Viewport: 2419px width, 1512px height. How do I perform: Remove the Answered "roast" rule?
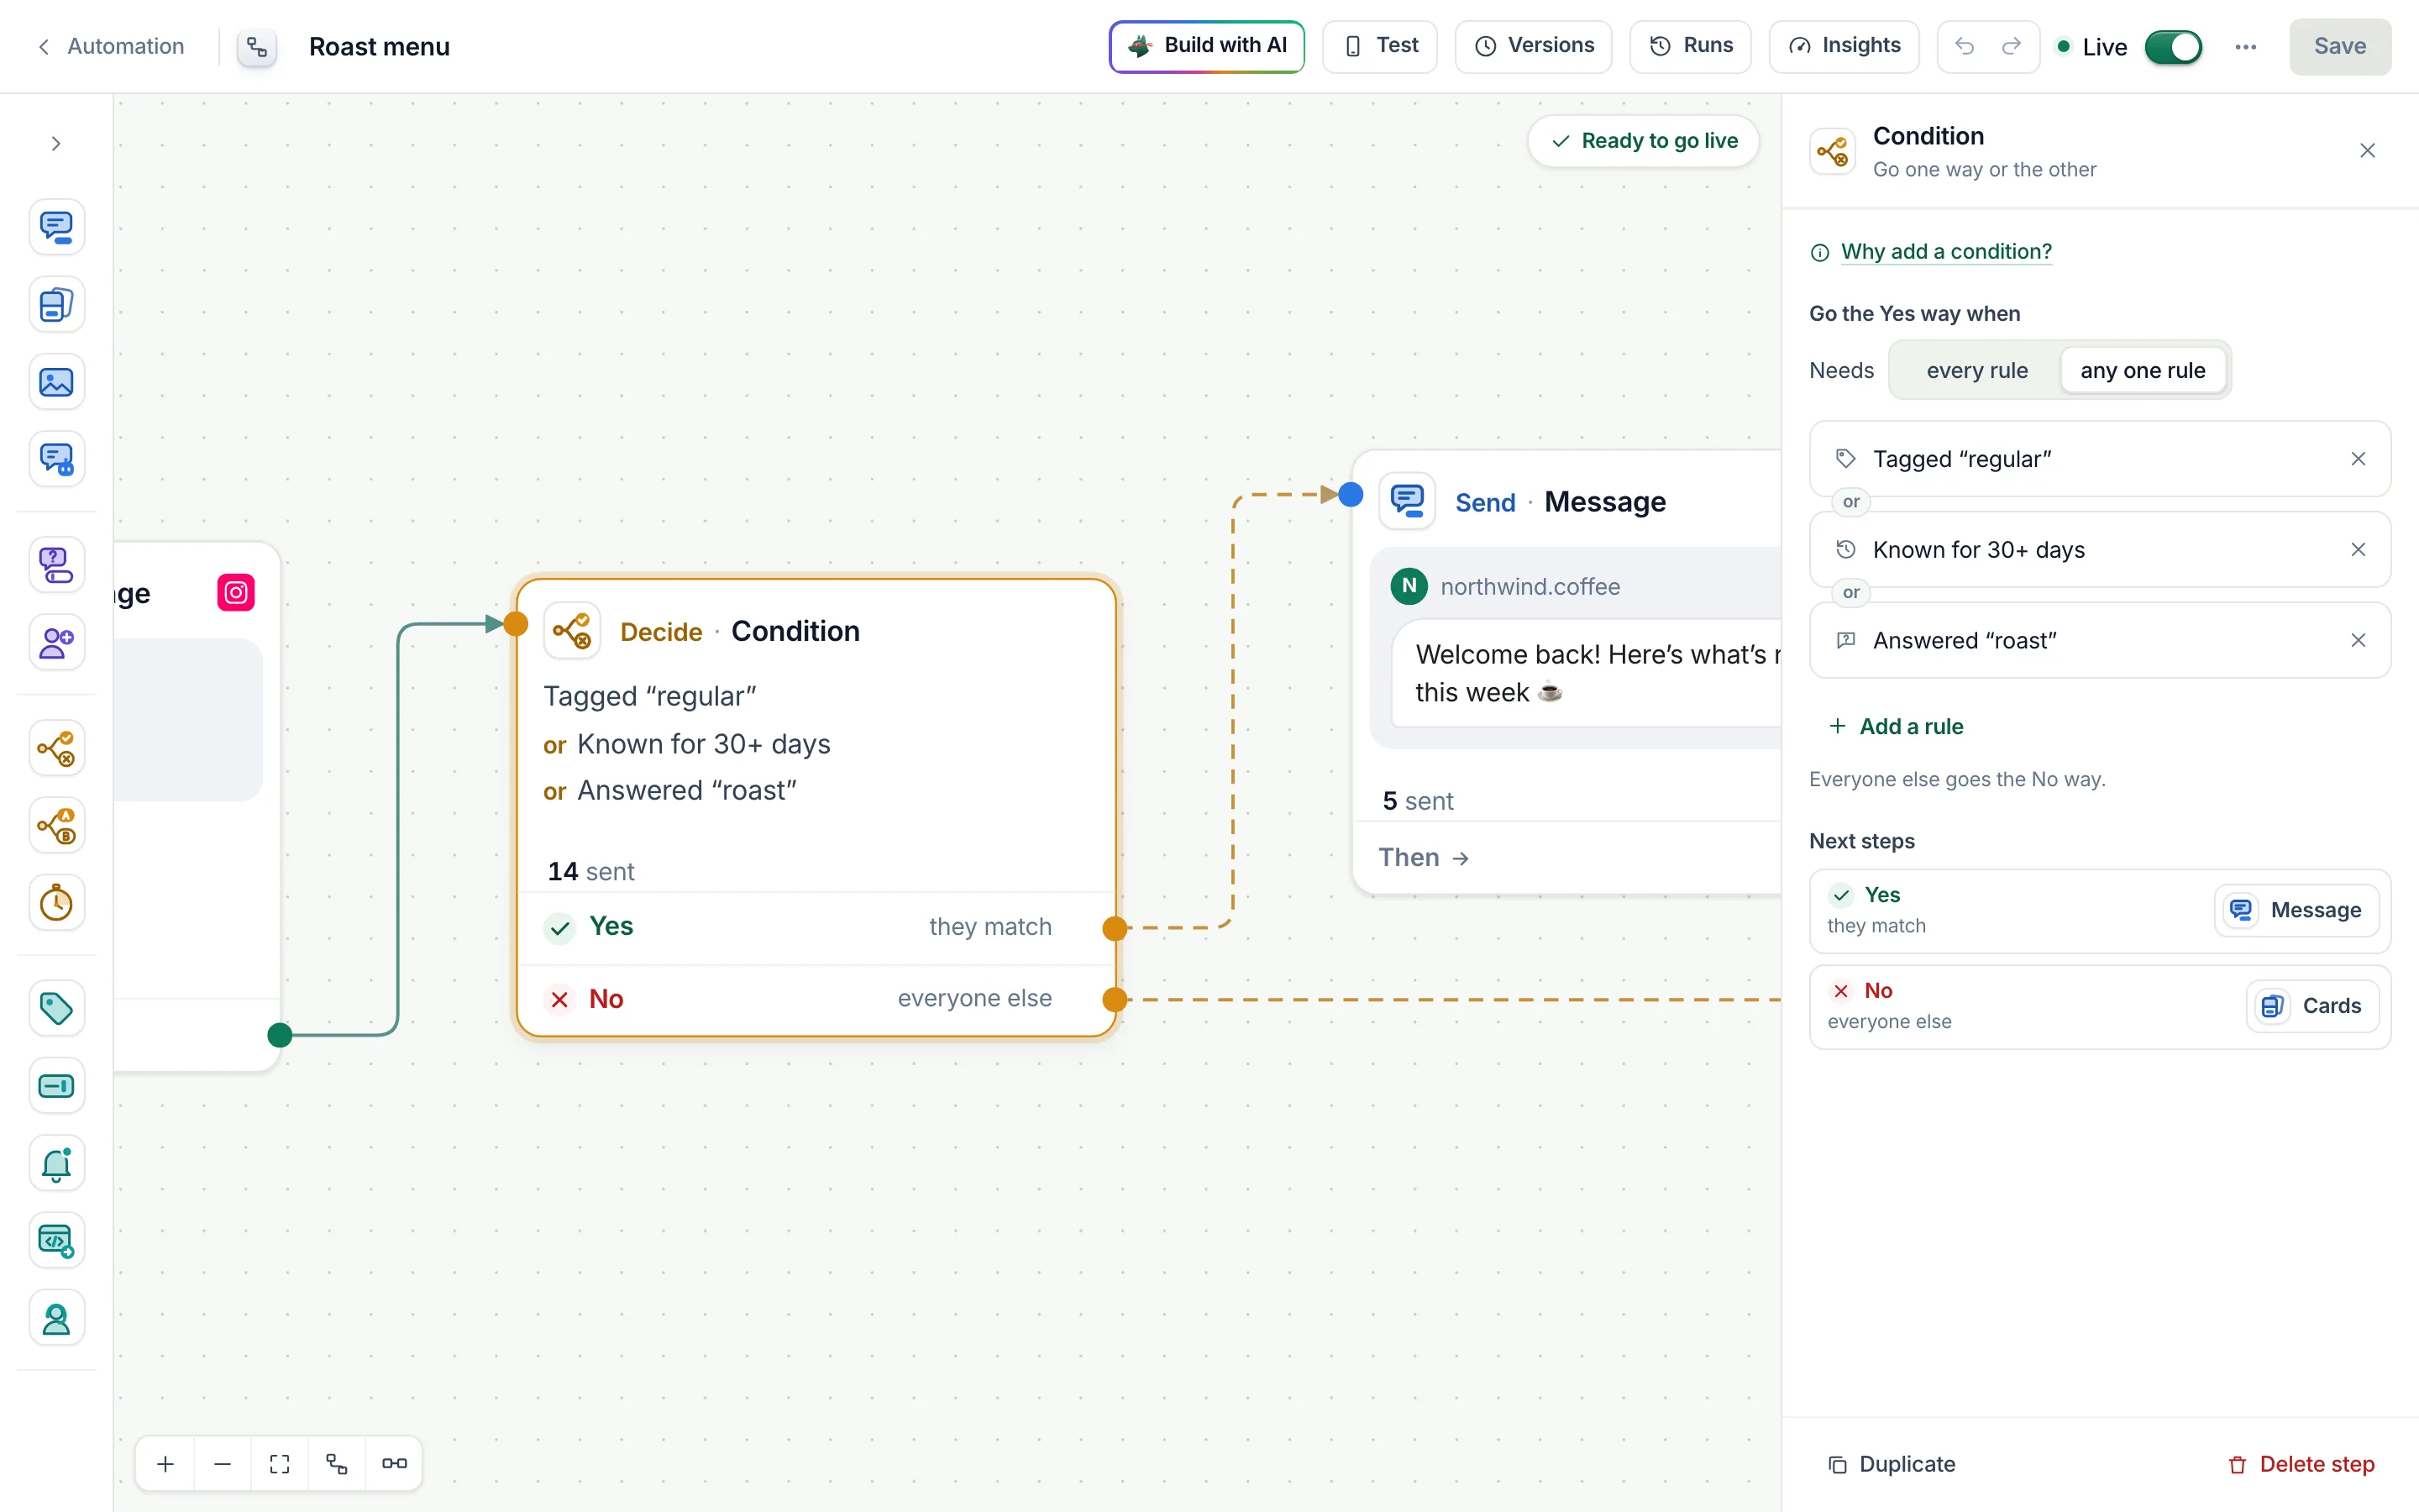2358,640
